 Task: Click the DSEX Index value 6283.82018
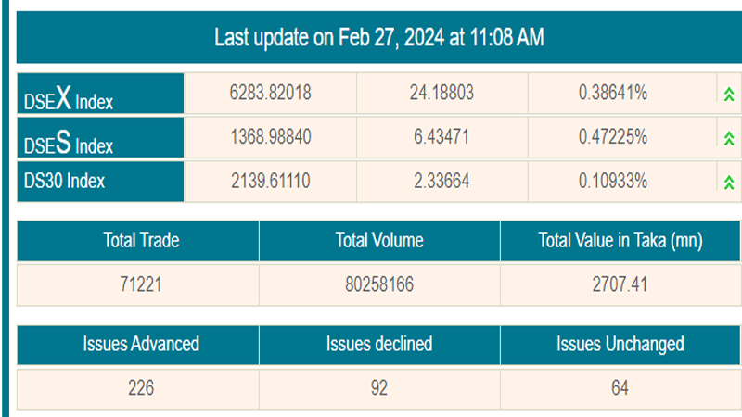tap(270, 94)
